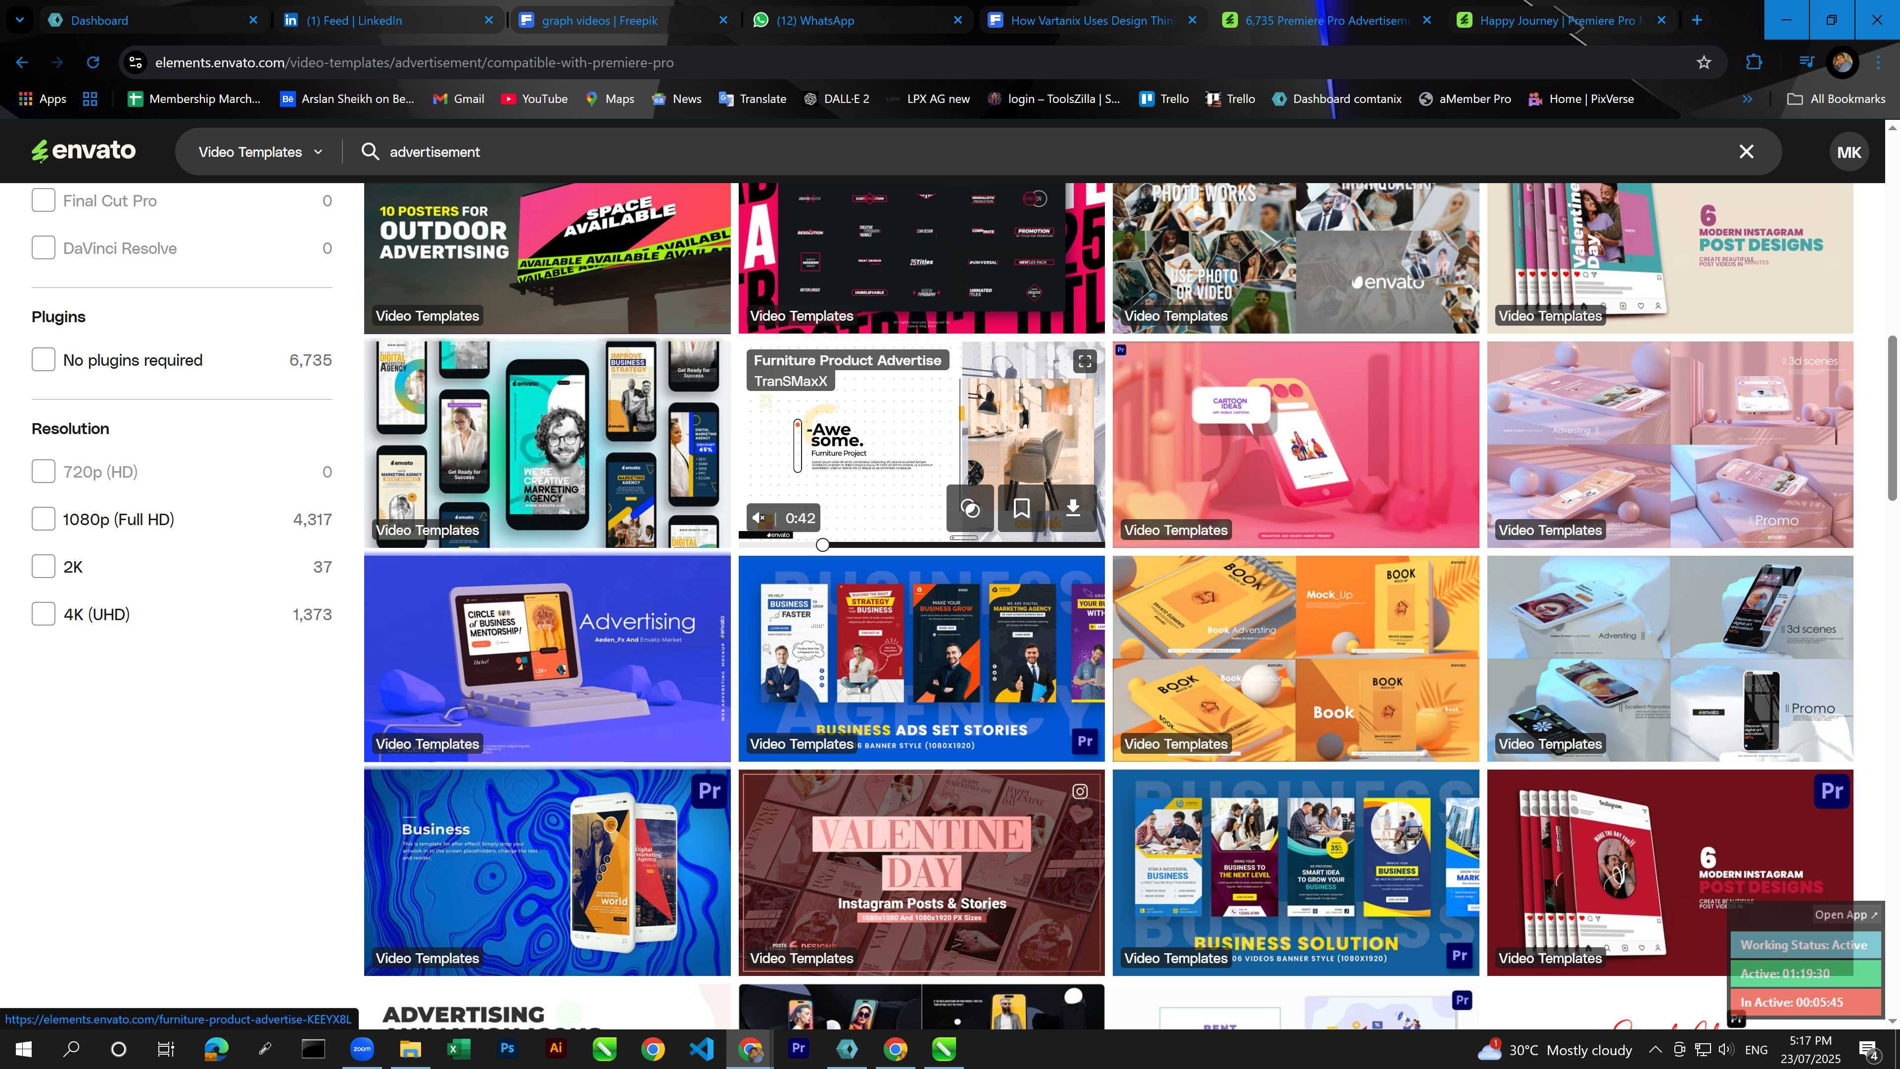Open the All Bookmarks folder

coord(1836,99)
